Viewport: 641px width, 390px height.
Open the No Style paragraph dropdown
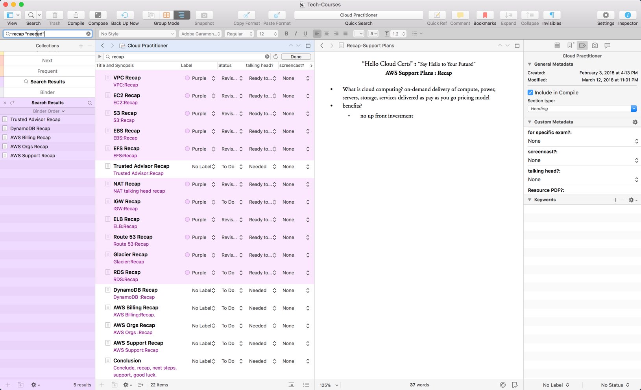pyautogui.click(x=137, y=34)
